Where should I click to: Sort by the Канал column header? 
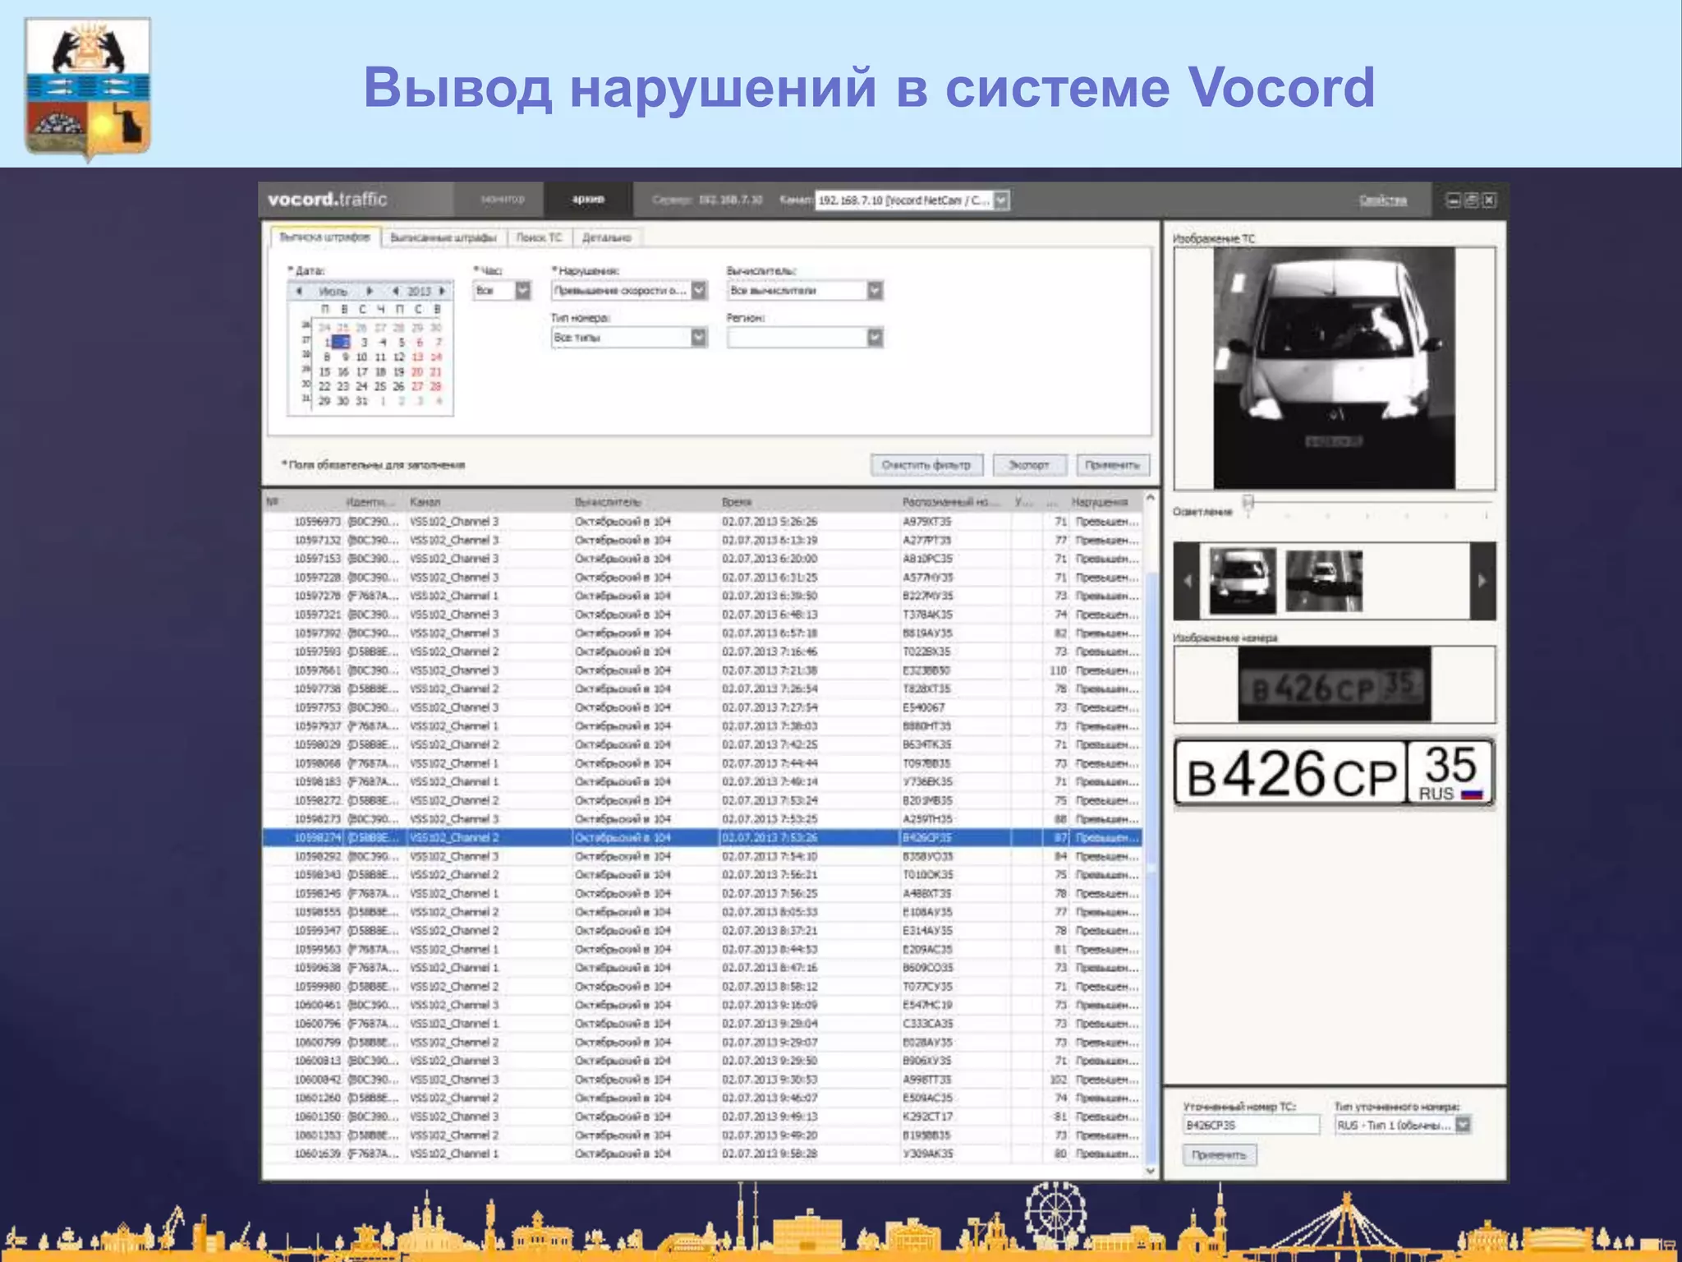click(489, 502)
